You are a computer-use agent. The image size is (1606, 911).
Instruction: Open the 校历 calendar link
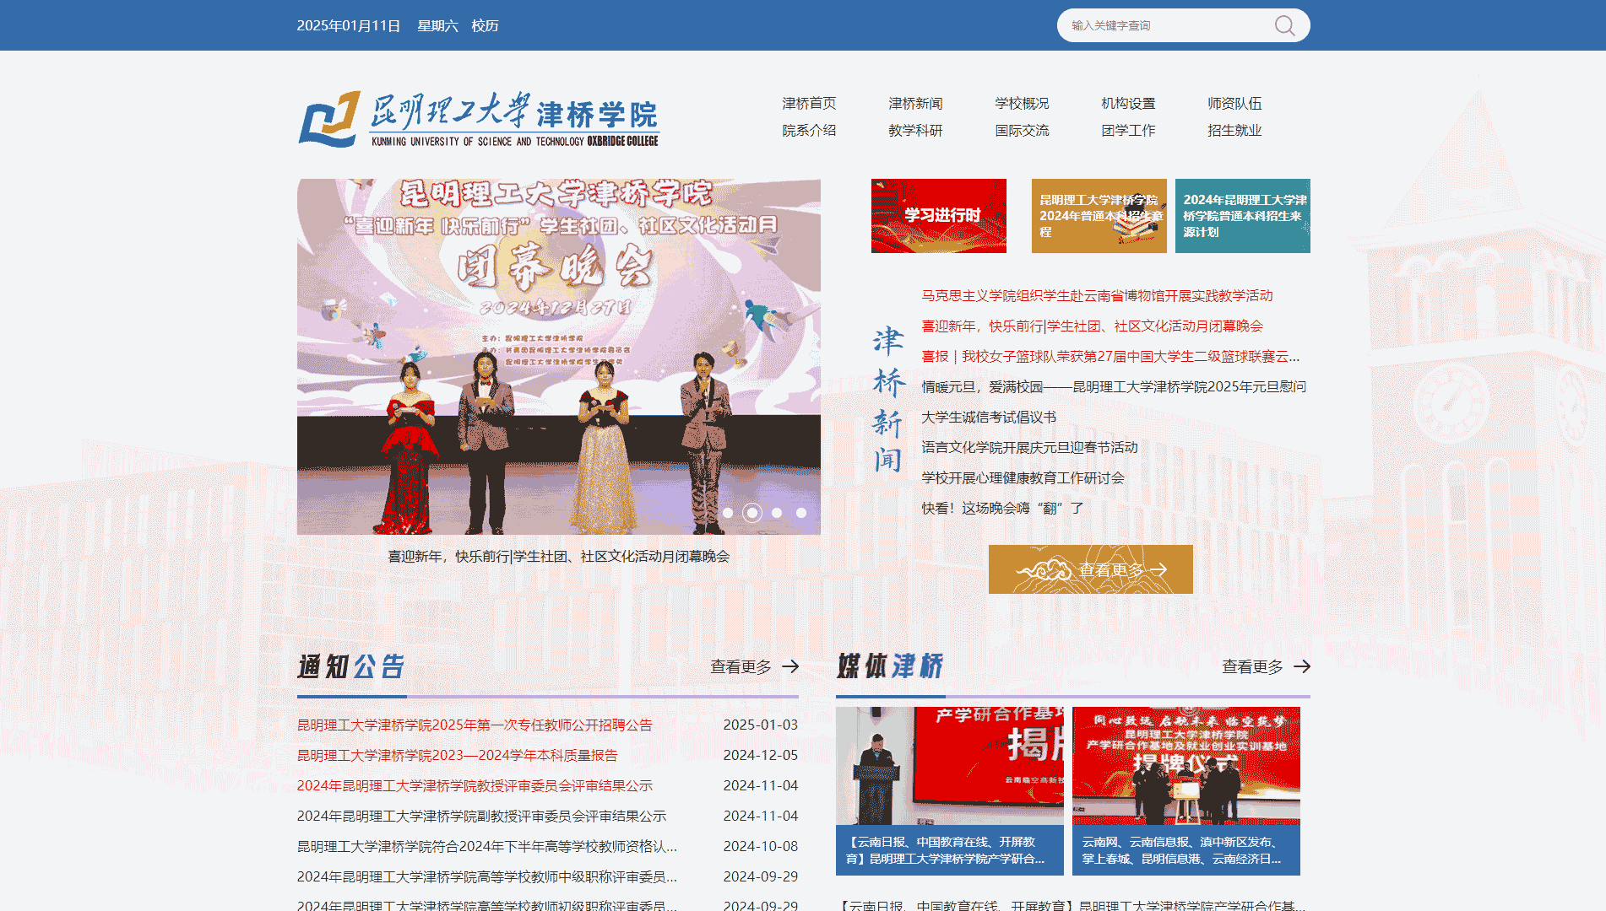coord(485,26)
